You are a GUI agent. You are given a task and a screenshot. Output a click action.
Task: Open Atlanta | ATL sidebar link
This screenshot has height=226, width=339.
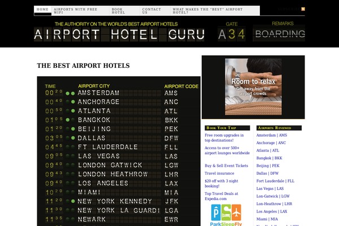(x=268, y=150)
